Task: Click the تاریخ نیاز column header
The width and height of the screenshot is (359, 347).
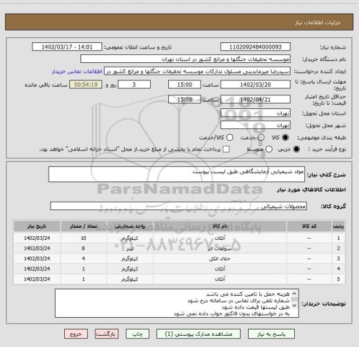Action: click(37, 226)
